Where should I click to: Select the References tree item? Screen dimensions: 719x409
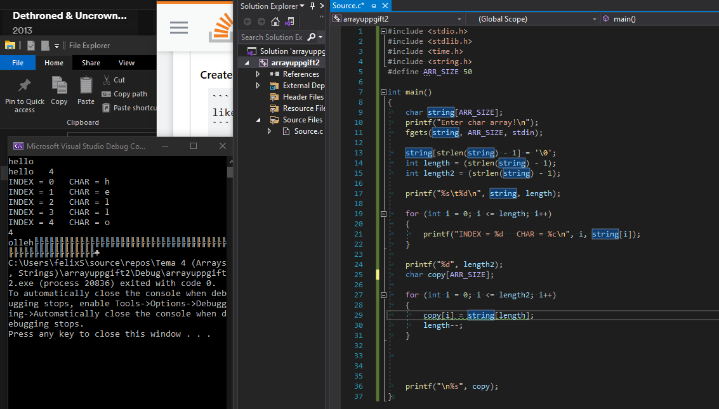pyautogui.click(x=301, y=74)
